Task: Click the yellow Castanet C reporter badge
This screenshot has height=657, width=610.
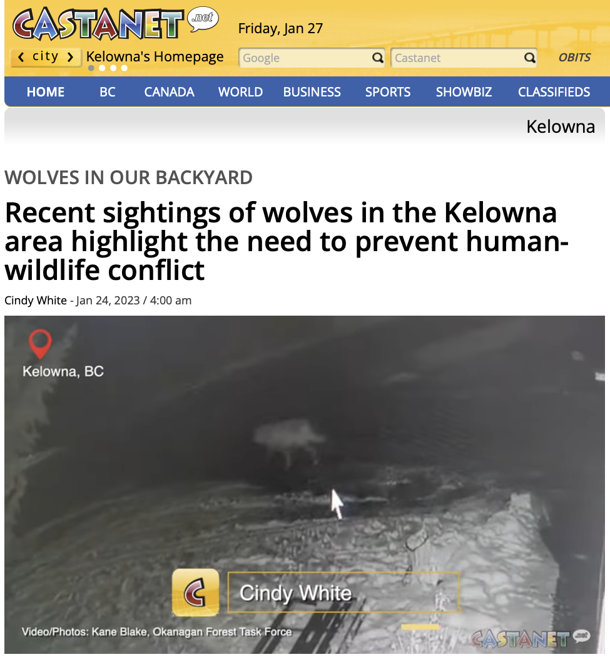Action: point(196,592)
